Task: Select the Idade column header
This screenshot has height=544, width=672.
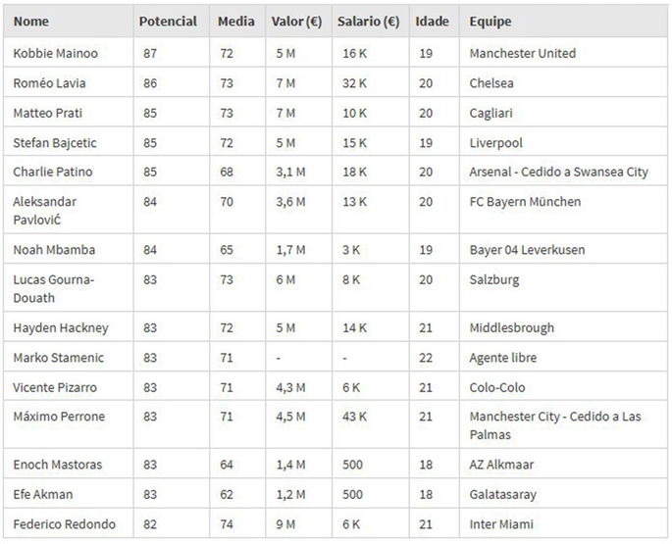Action: 433,21
